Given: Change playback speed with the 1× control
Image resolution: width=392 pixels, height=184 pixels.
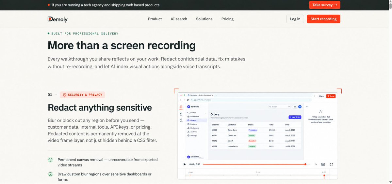Looking at the screenshot, I should tap(316, 164).
